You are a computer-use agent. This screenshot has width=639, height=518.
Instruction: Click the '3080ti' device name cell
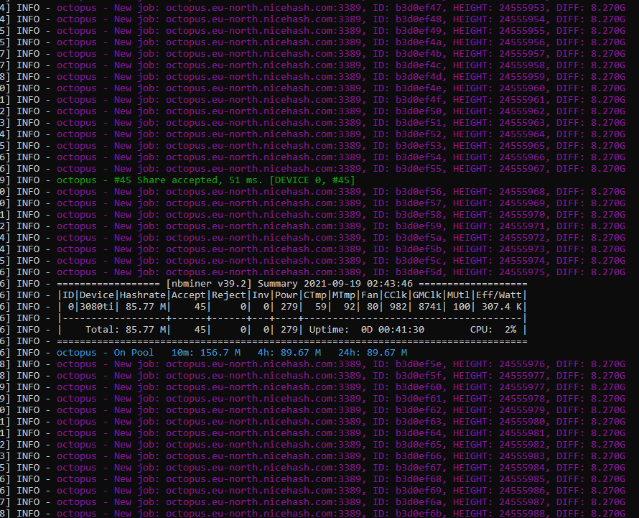97,307
